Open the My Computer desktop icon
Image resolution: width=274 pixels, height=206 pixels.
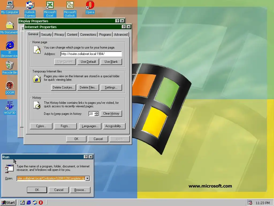[10, 7]
